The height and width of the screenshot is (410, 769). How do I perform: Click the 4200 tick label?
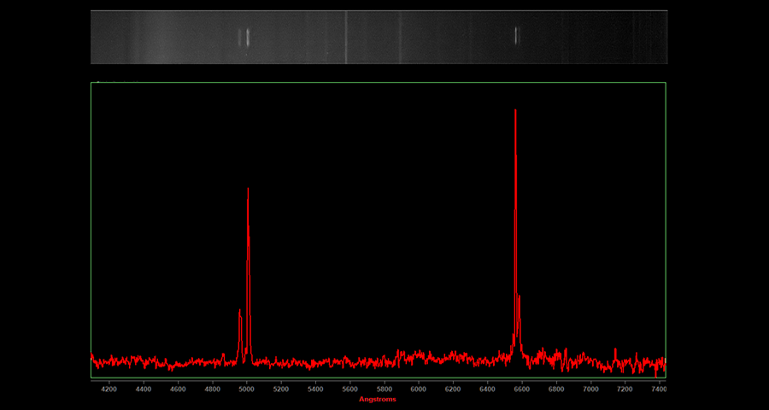[x=109, y=389]
